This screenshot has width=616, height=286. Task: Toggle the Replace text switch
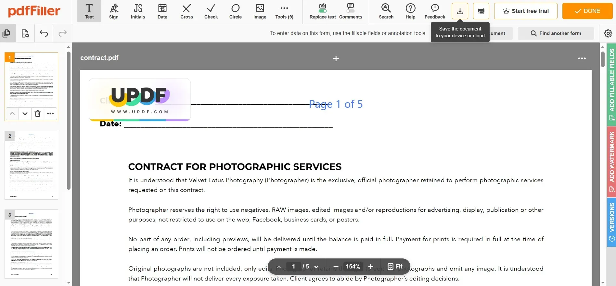coord(323,11)
